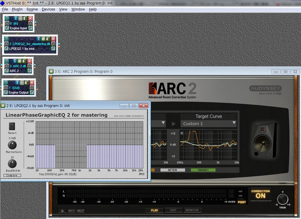Screen dimensions: 301x219
Task: Click the left MIDI connector on LPGEQ2.1 node
Action: pyautogui.click(x=6, y=44)
